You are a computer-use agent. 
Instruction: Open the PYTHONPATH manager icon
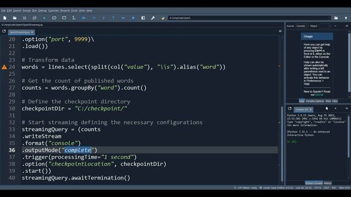click(x=163, y=18)
